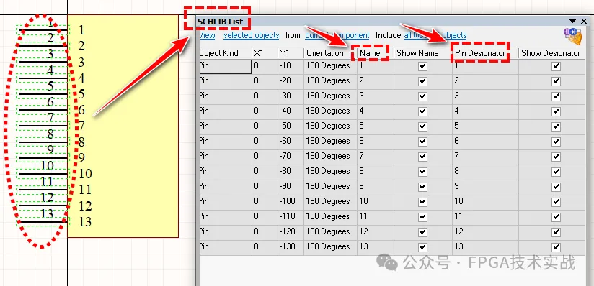Click the Show Designator column header
Screen dimensions: 594x286
click(x=551, y=53)
